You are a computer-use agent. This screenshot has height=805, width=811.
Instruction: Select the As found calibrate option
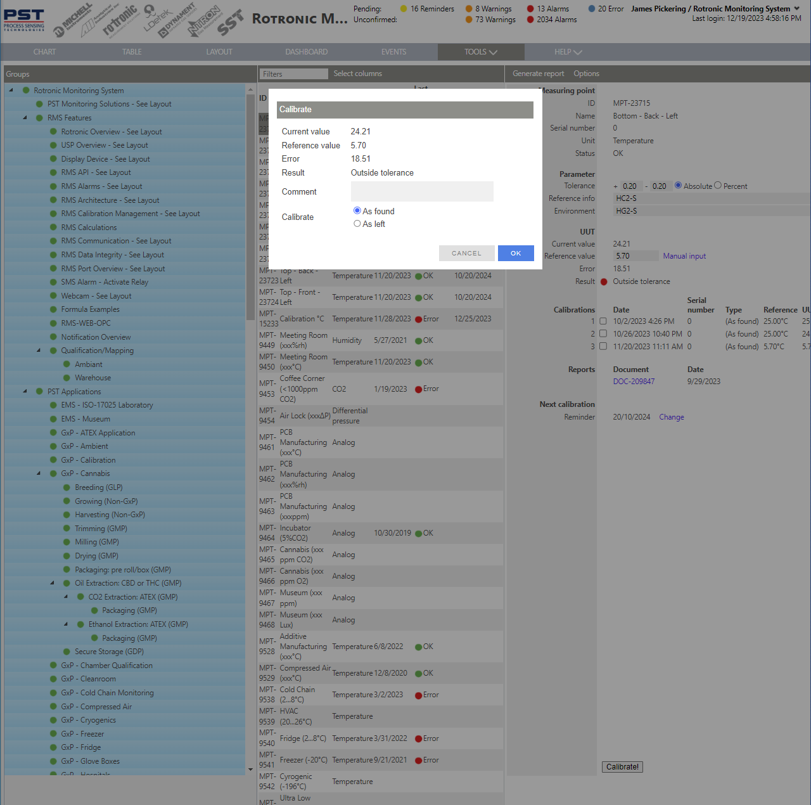[357, 210]
